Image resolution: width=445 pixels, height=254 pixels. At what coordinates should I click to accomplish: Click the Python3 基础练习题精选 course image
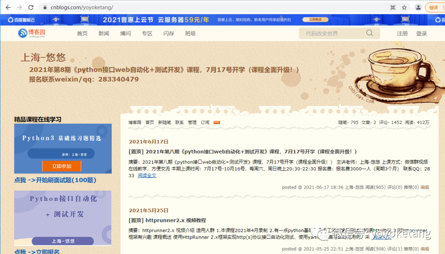[63, 148]
